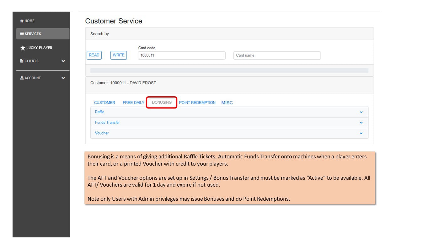This screenshot has height=249, width=427.
Task: Expand the Raffle section chevron
Action: pyautogui.click(x=361, y=112)
